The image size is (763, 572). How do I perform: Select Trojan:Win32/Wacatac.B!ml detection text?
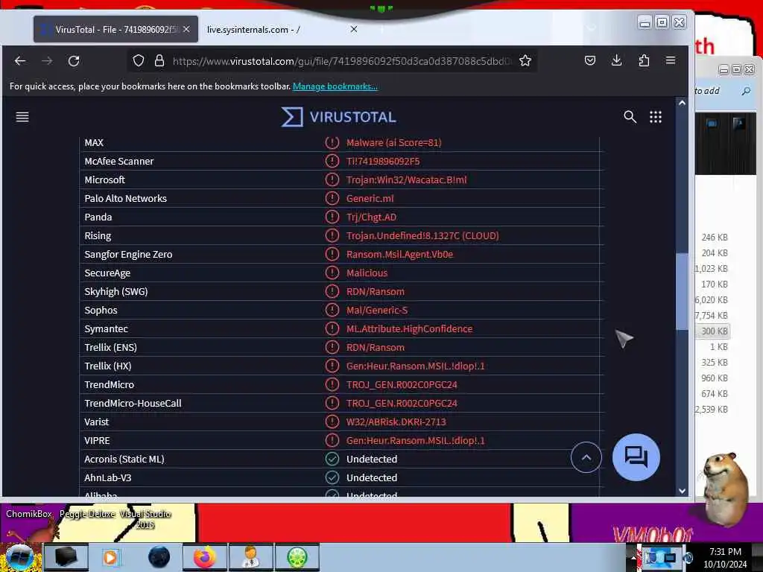pos(406,180)
